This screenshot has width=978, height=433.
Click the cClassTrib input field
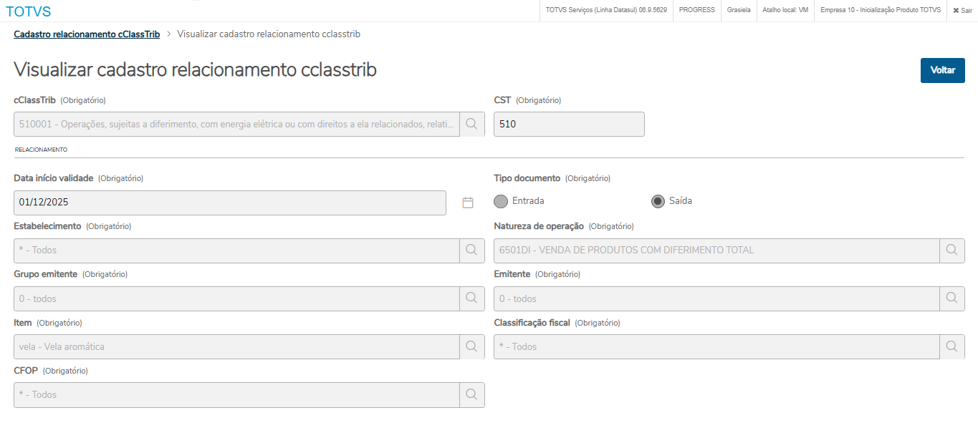click(236, 124)
